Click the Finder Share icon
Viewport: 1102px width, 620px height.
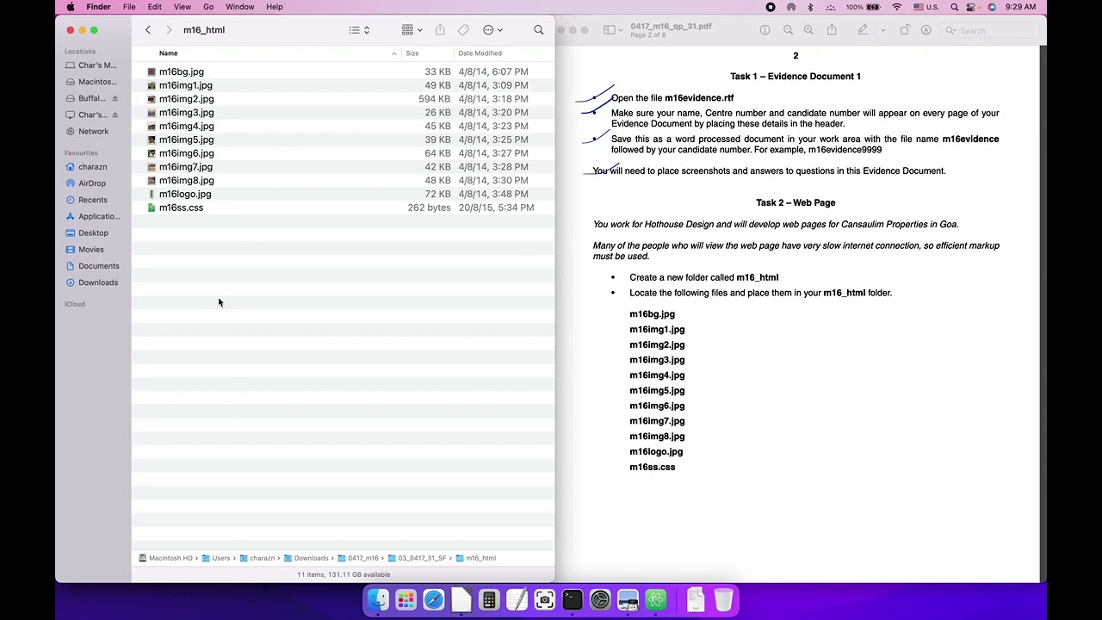tap(440, 30)
